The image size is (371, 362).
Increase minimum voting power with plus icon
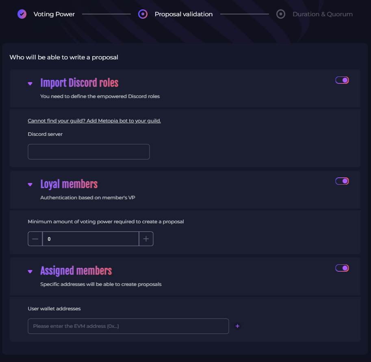coord(146,239)
